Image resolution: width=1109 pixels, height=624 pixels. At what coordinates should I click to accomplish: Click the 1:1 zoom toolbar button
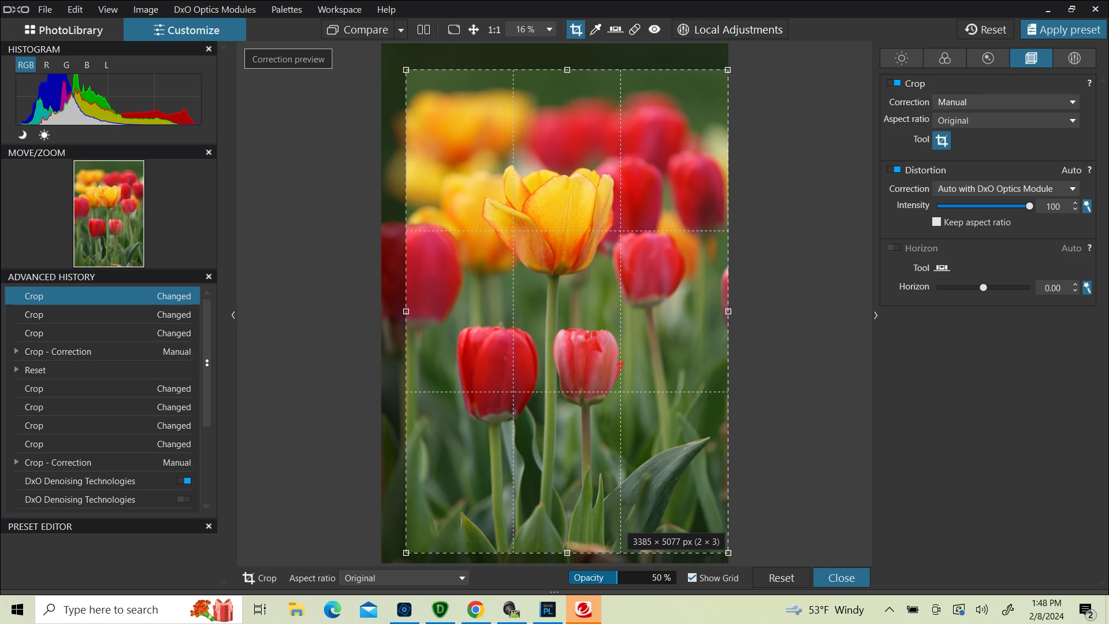pos(494,29)
